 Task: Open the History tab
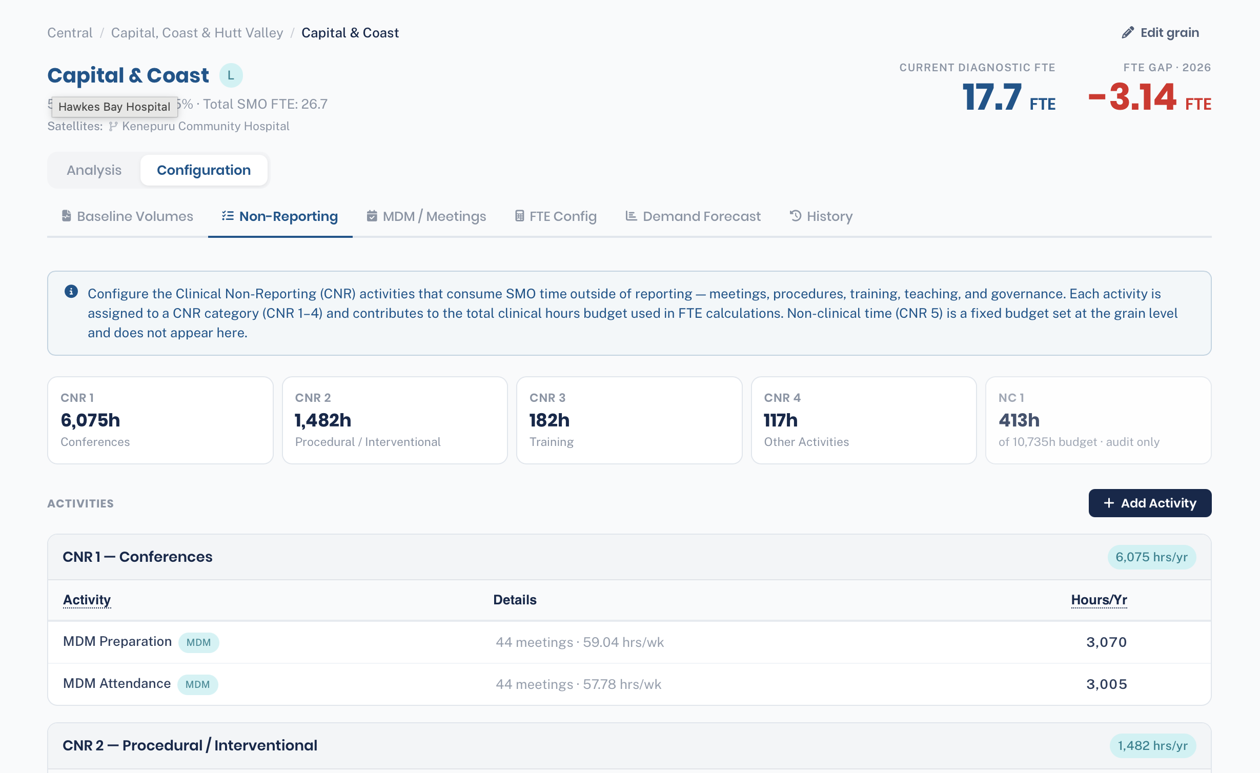[x=821, y=216]
